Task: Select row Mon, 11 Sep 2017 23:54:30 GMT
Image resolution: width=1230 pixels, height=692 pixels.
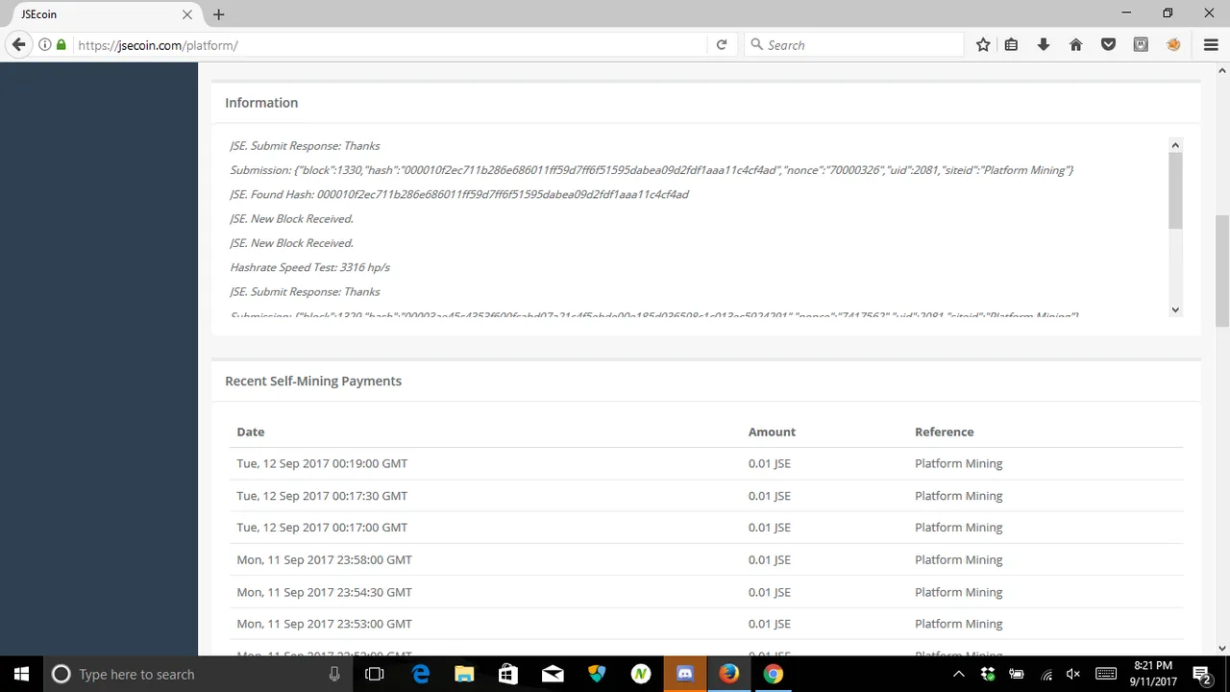Action: tap(706, 592)
